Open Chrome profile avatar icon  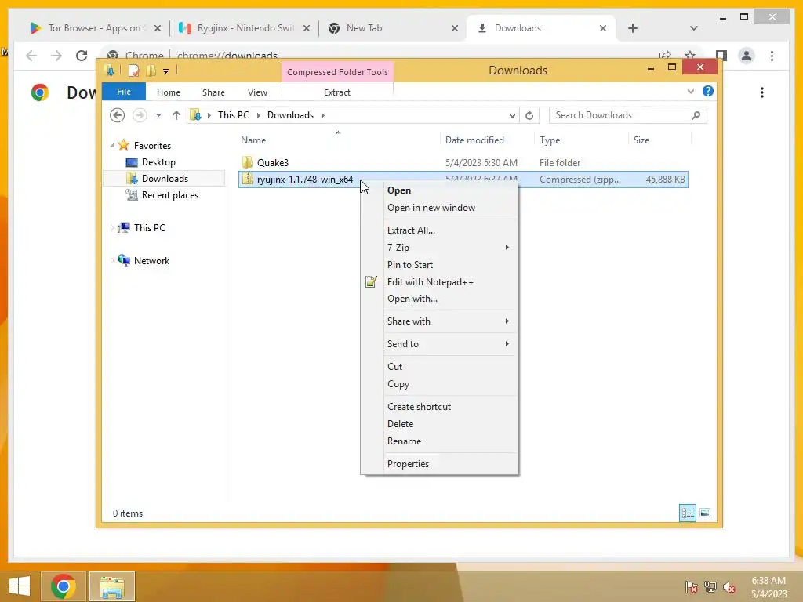pos(747,56)
